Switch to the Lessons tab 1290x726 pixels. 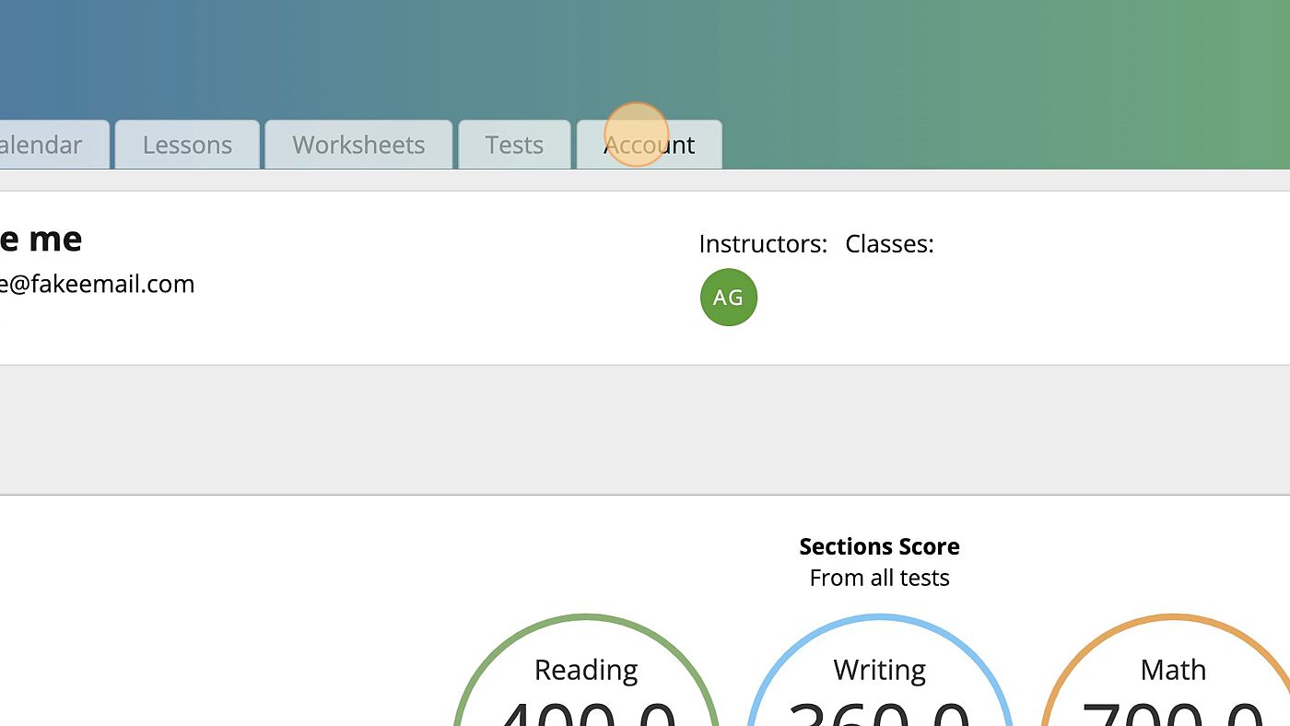(x=187, y=145)
